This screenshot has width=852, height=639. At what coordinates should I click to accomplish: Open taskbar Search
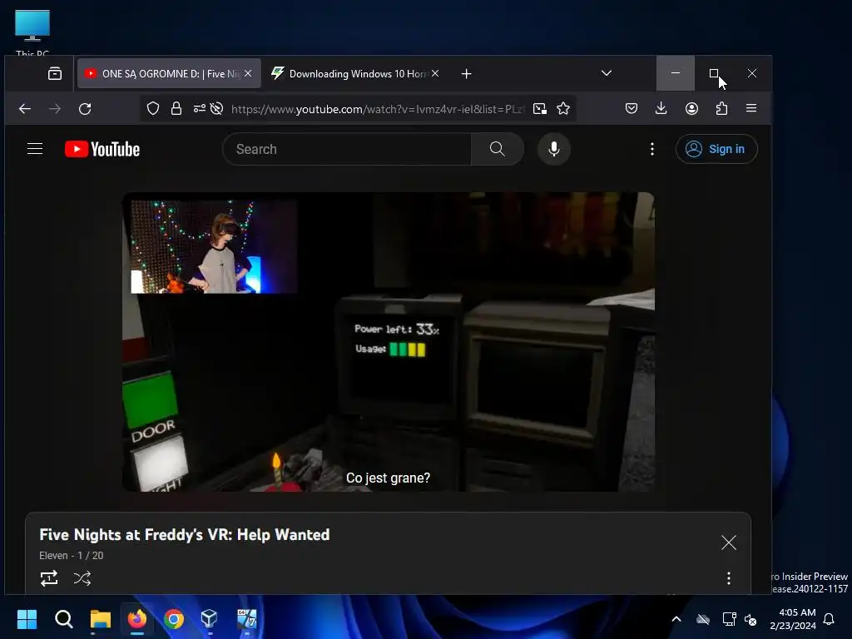[63, 619]
